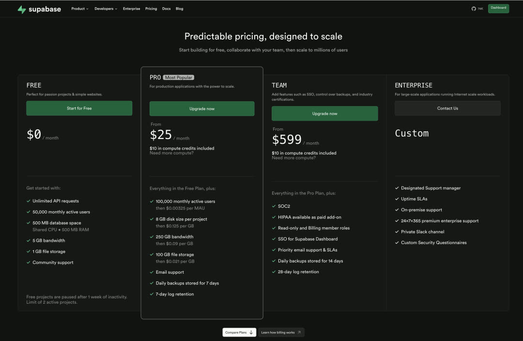
Task: Open the Compare Plans dropdown
Action: pos(239,332)
